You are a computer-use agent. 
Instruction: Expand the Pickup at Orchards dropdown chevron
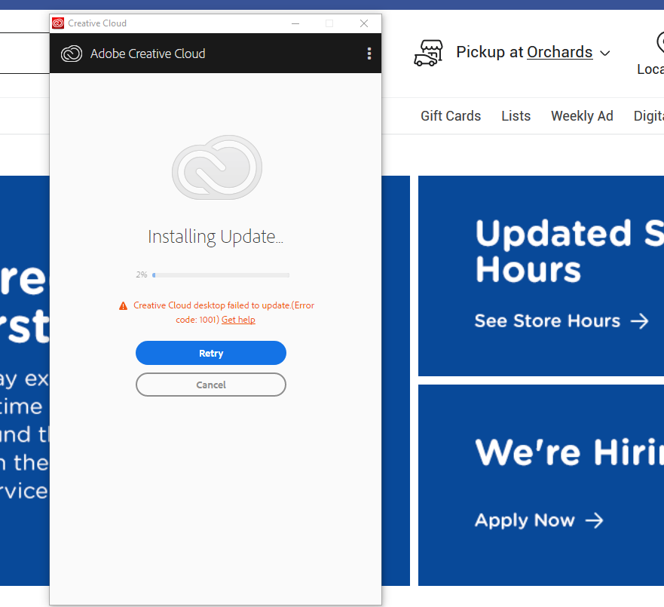(605, 54)
